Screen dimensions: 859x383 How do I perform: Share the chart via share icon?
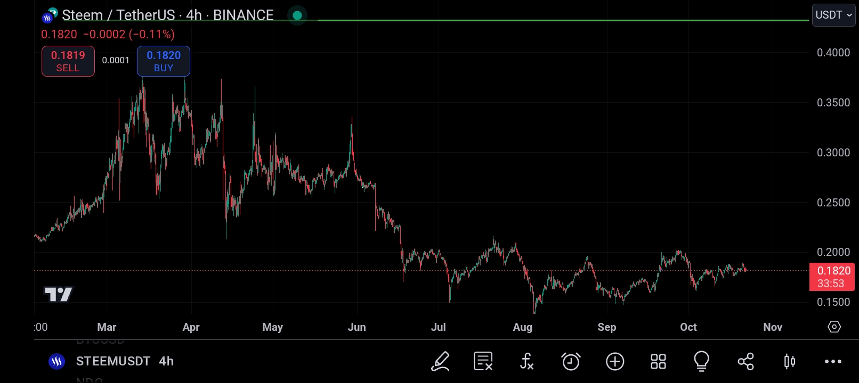pos(745,361)
